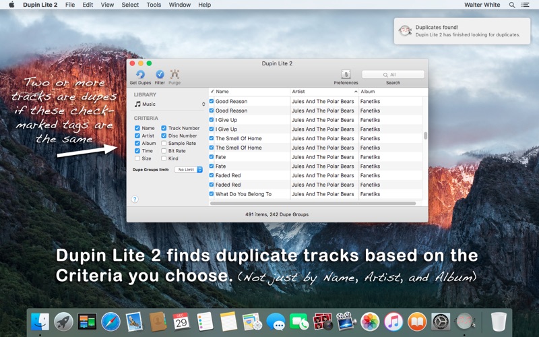Click the Get Dupes toolbar icon
The width and height of the screenshot is (539, 337).
[140, 75]
